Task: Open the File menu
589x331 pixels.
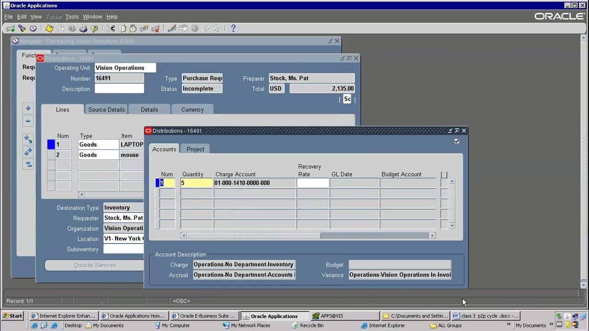Action: (8, 17)
